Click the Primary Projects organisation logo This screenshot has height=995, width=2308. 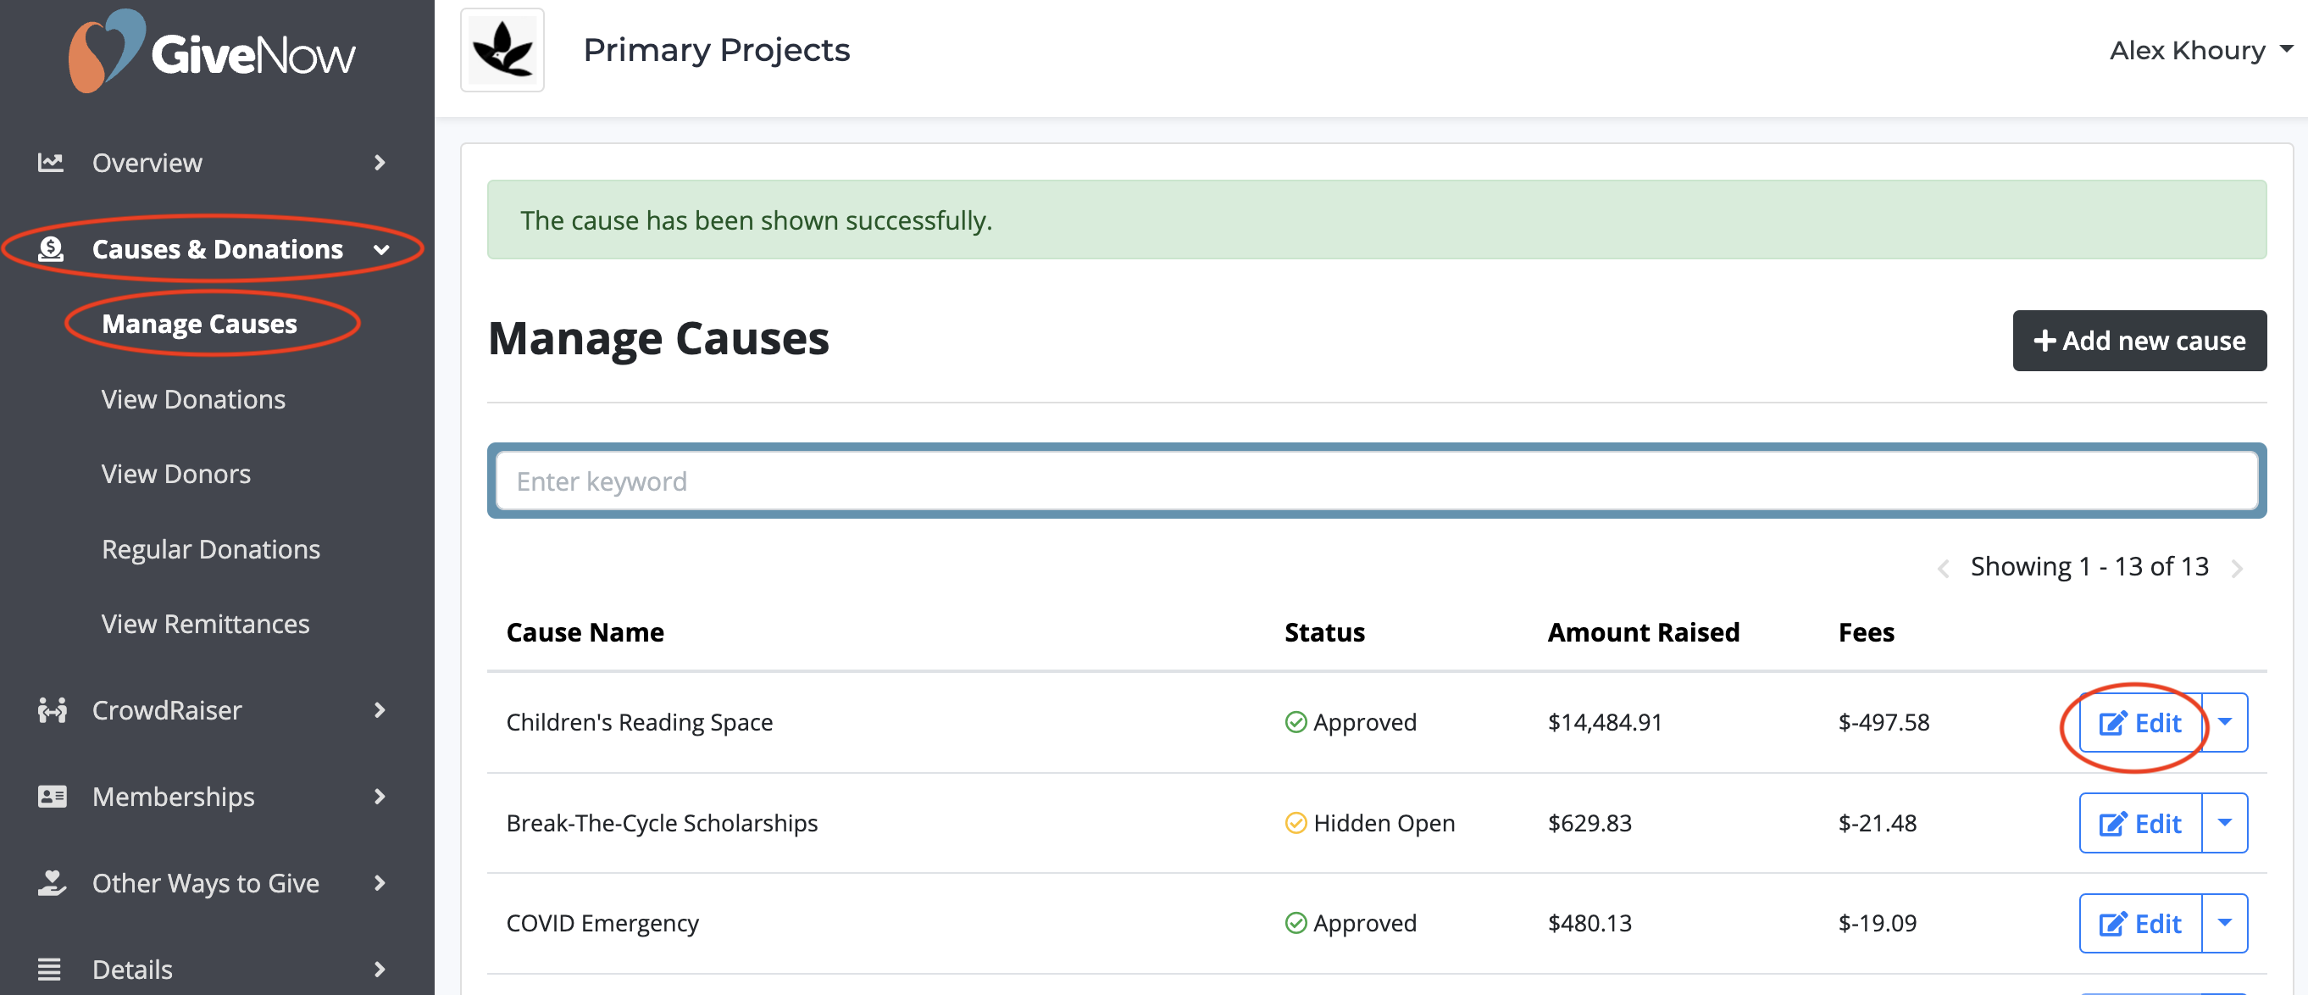click(x=502, y=49)
